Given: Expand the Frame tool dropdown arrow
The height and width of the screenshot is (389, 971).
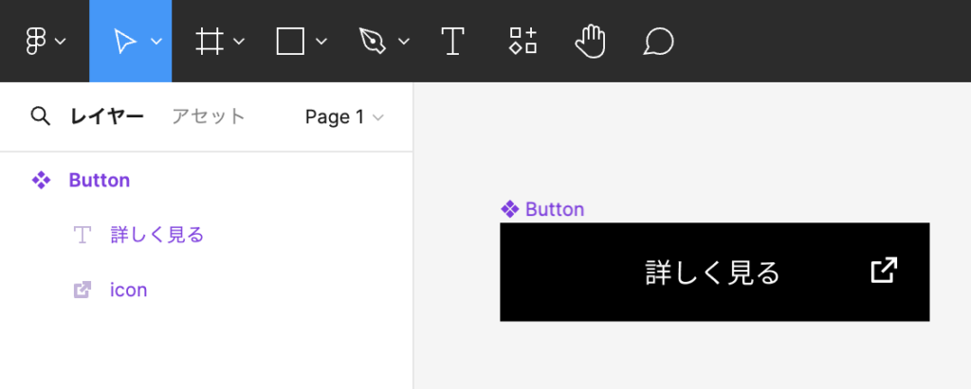Looking at the screenshot, I should coord(239,42).
